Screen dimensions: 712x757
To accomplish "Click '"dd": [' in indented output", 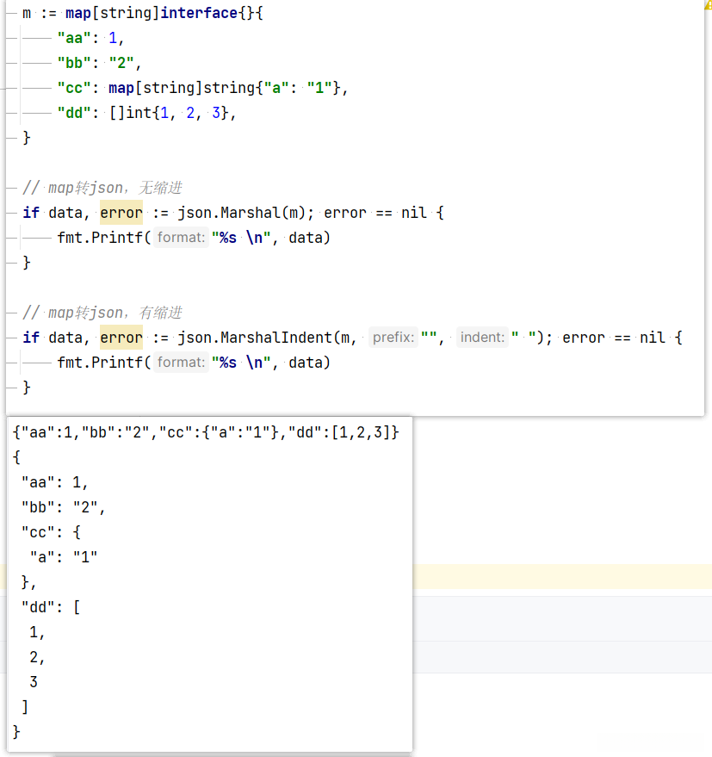I will tap(51, 607).
